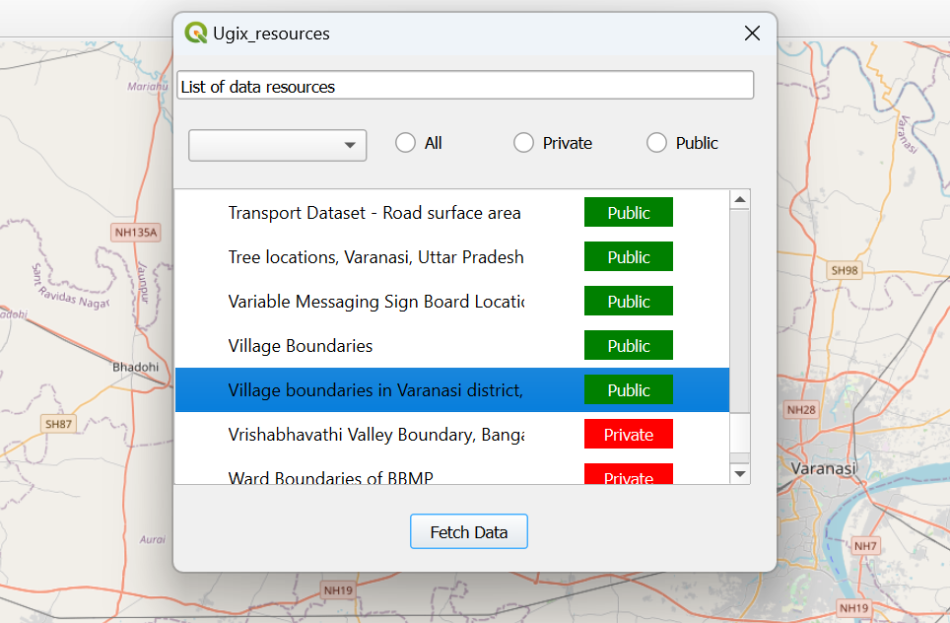The height and width of the screenshot is (623, 950).
Task: Click the scrollbar down arrow
Action: (x=739, y=476)
